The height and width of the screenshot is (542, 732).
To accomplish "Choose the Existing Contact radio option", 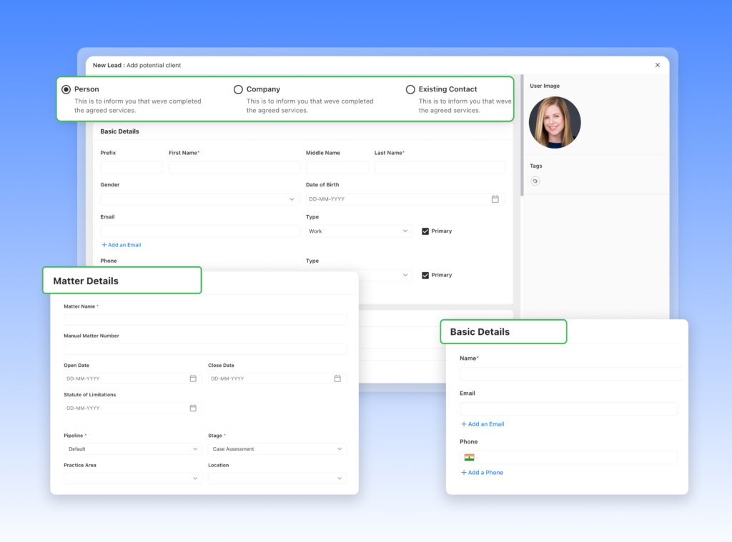I will 410,89.
